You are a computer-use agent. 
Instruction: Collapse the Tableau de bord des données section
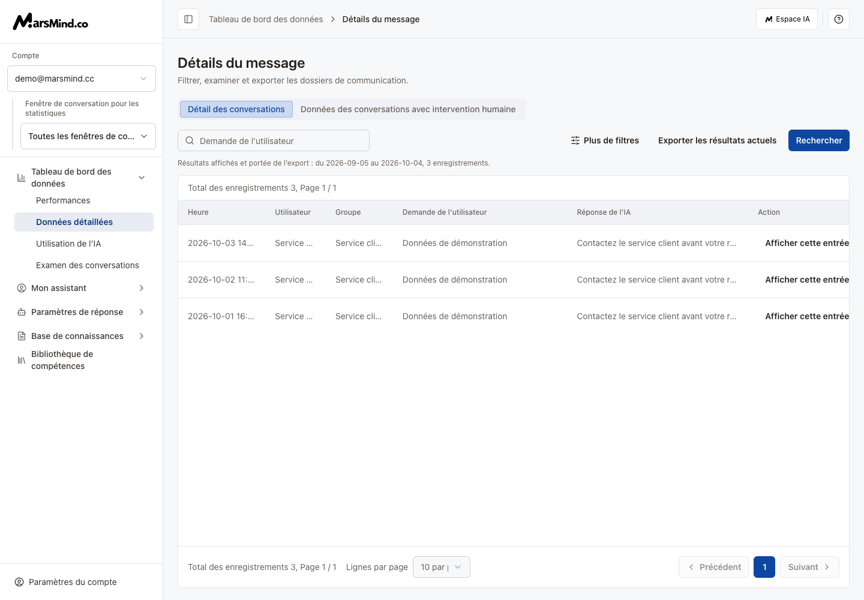[142, 178]
